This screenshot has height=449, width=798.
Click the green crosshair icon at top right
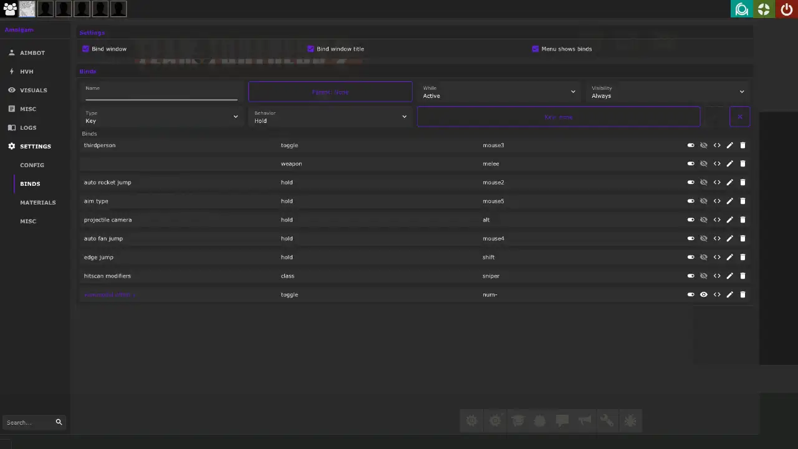(764, 9)
